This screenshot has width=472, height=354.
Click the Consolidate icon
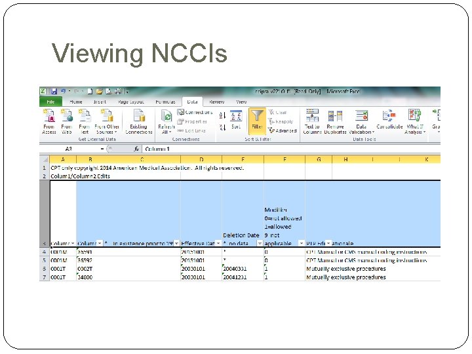389,116
